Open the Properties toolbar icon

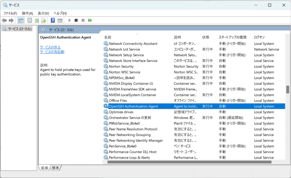[30, 20]
